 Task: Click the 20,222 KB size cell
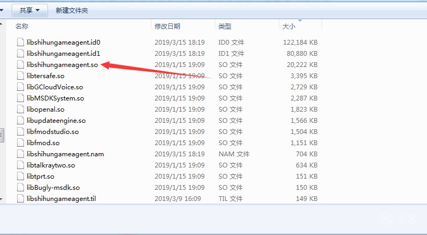pos(302,65)
